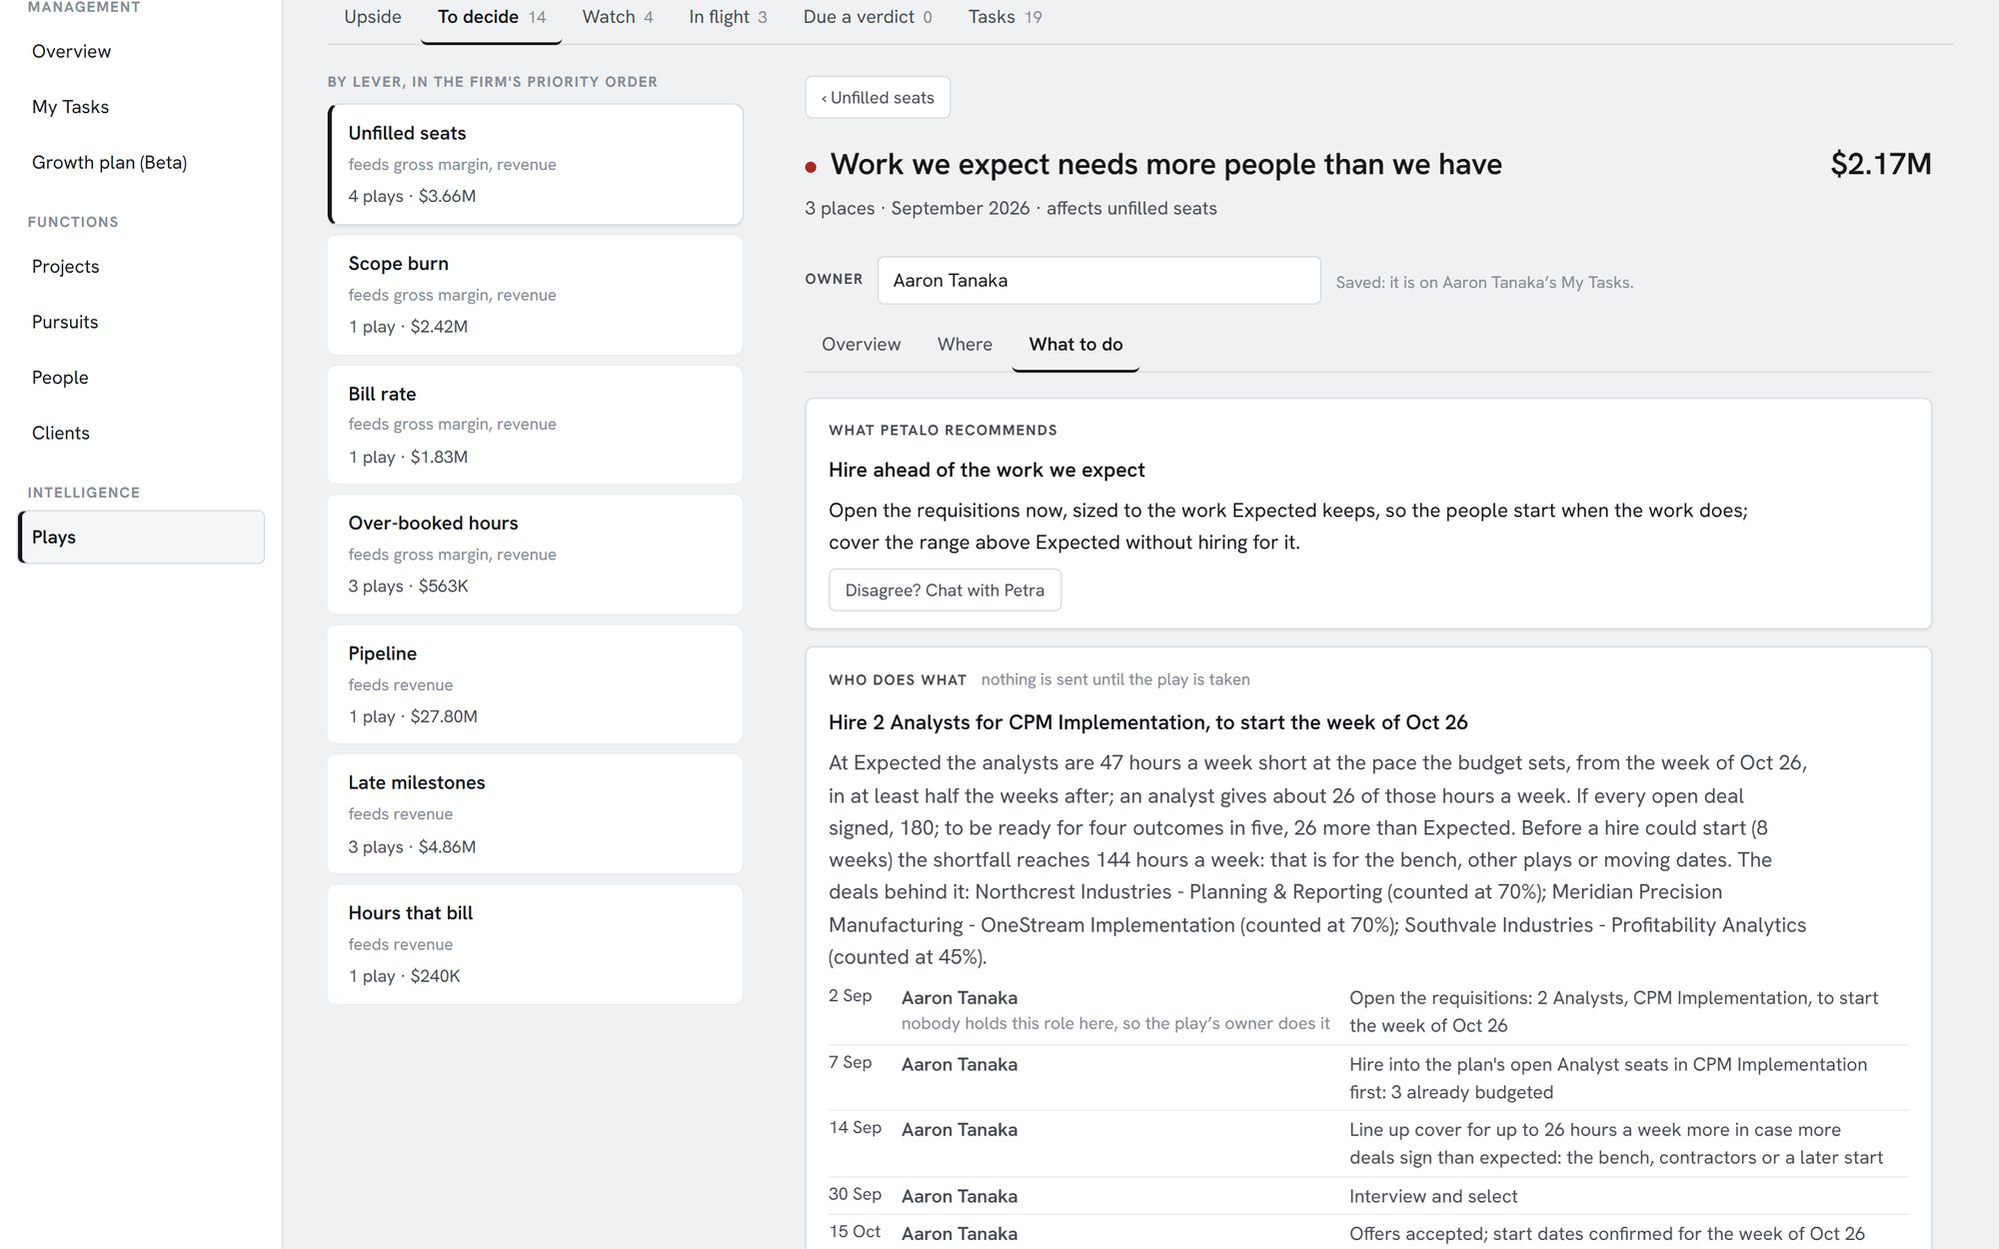Open Clients section
This screenshot has width=1999, height=1249.
coord(60,433)
